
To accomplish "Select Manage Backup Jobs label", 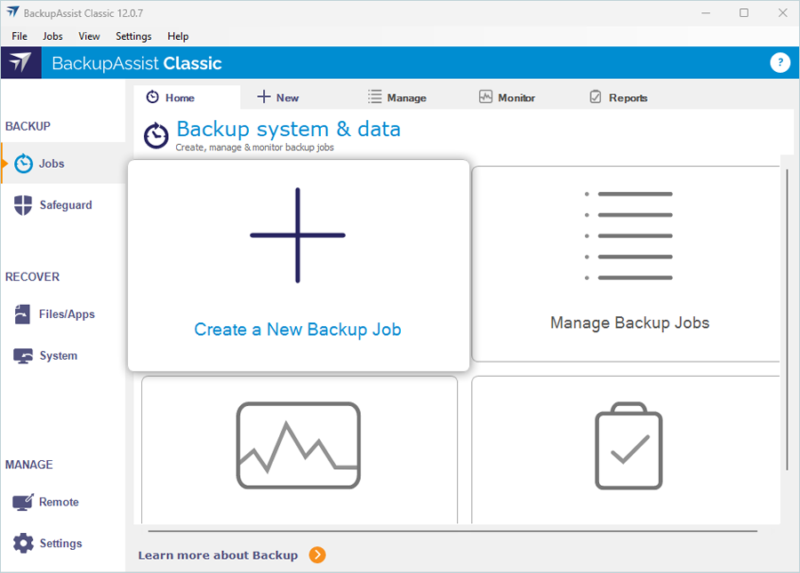I will (629, 322).
